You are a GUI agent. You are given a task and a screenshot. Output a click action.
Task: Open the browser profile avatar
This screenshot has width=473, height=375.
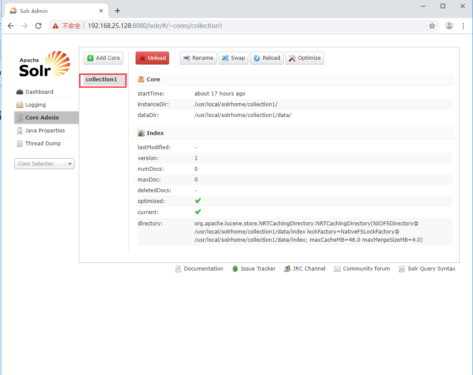click(449, 26)
